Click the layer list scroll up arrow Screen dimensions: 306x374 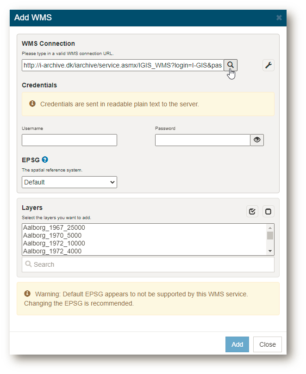tap(270, 228)
